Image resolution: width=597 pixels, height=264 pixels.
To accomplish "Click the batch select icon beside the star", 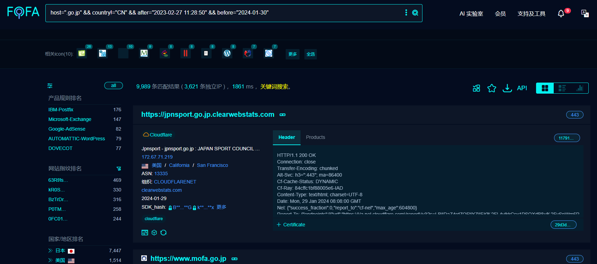I will [476, 88].
